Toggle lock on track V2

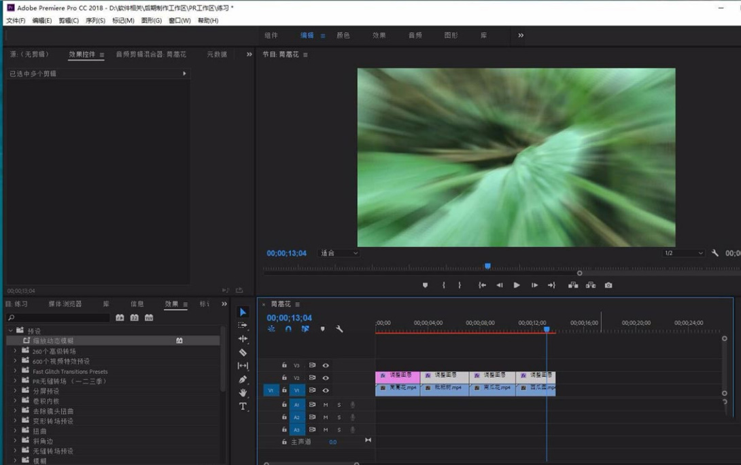(284, 377)
